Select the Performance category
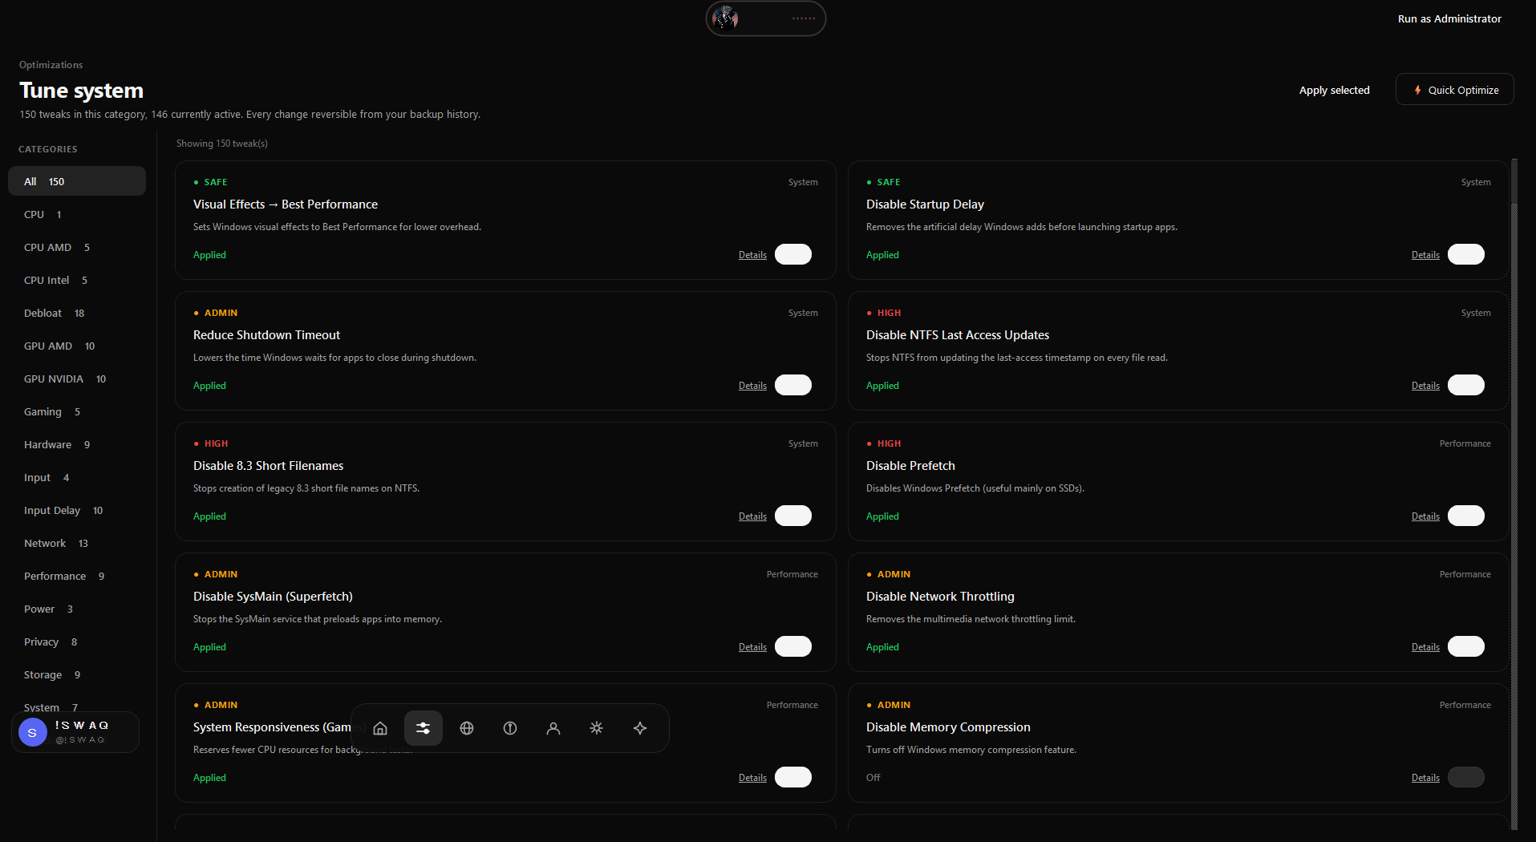 click(x=77, y=576)
